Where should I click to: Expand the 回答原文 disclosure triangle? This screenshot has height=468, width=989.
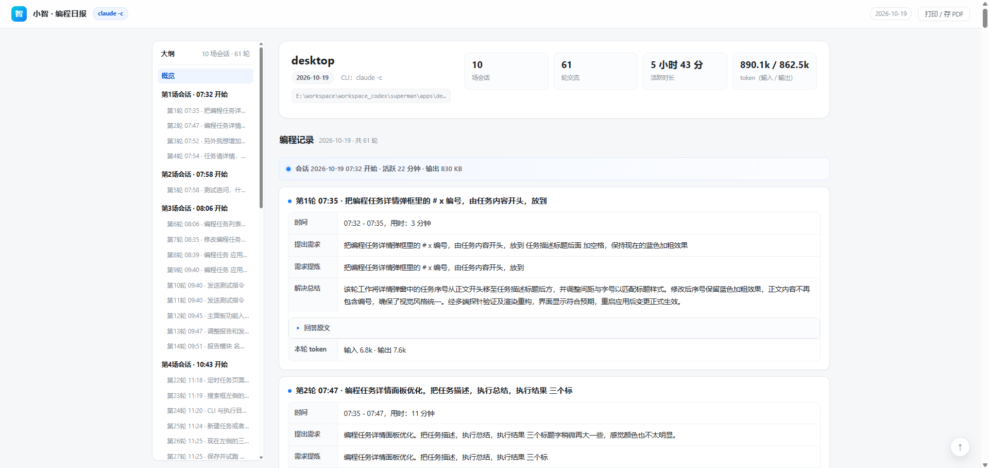tap(298, 328)
